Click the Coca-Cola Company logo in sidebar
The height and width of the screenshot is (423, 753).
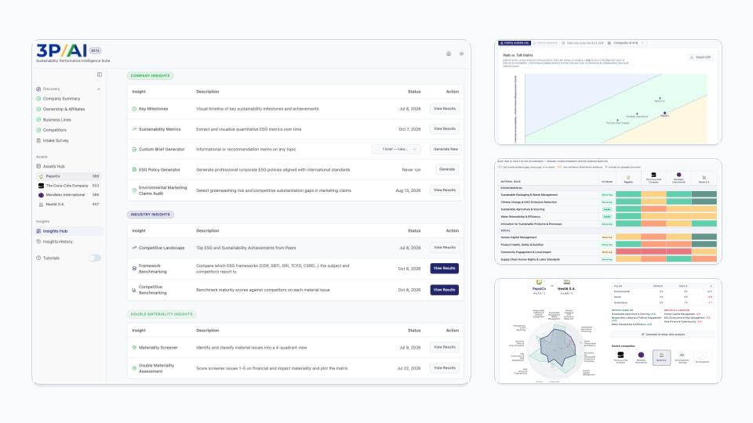coord(42,186)
